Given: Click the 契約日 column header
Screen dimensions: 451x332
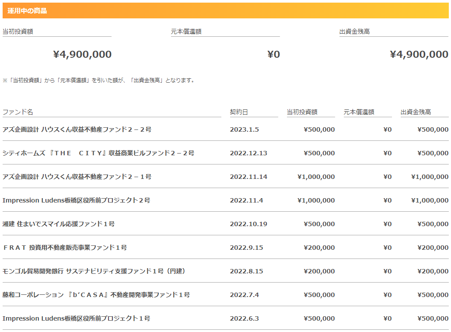Looking at the screenshot, I should coord(239,112).
